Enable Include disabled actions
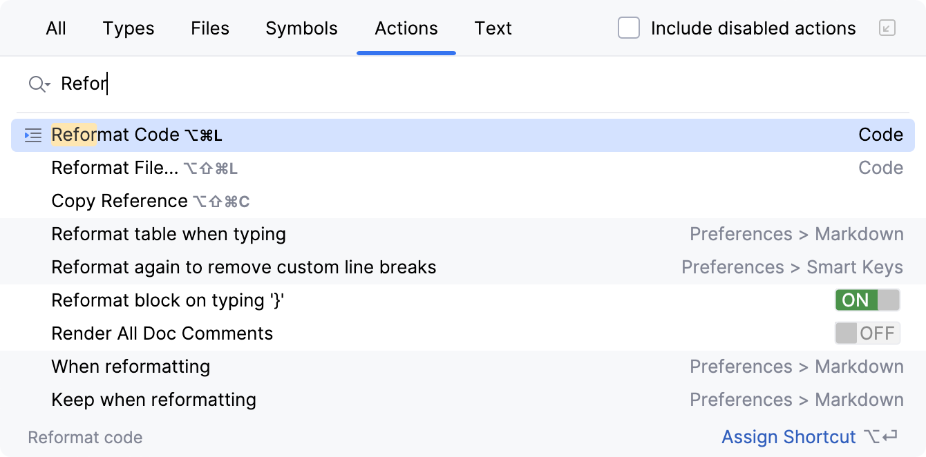The height and width of the screenshot is (457, 926). 629,28
